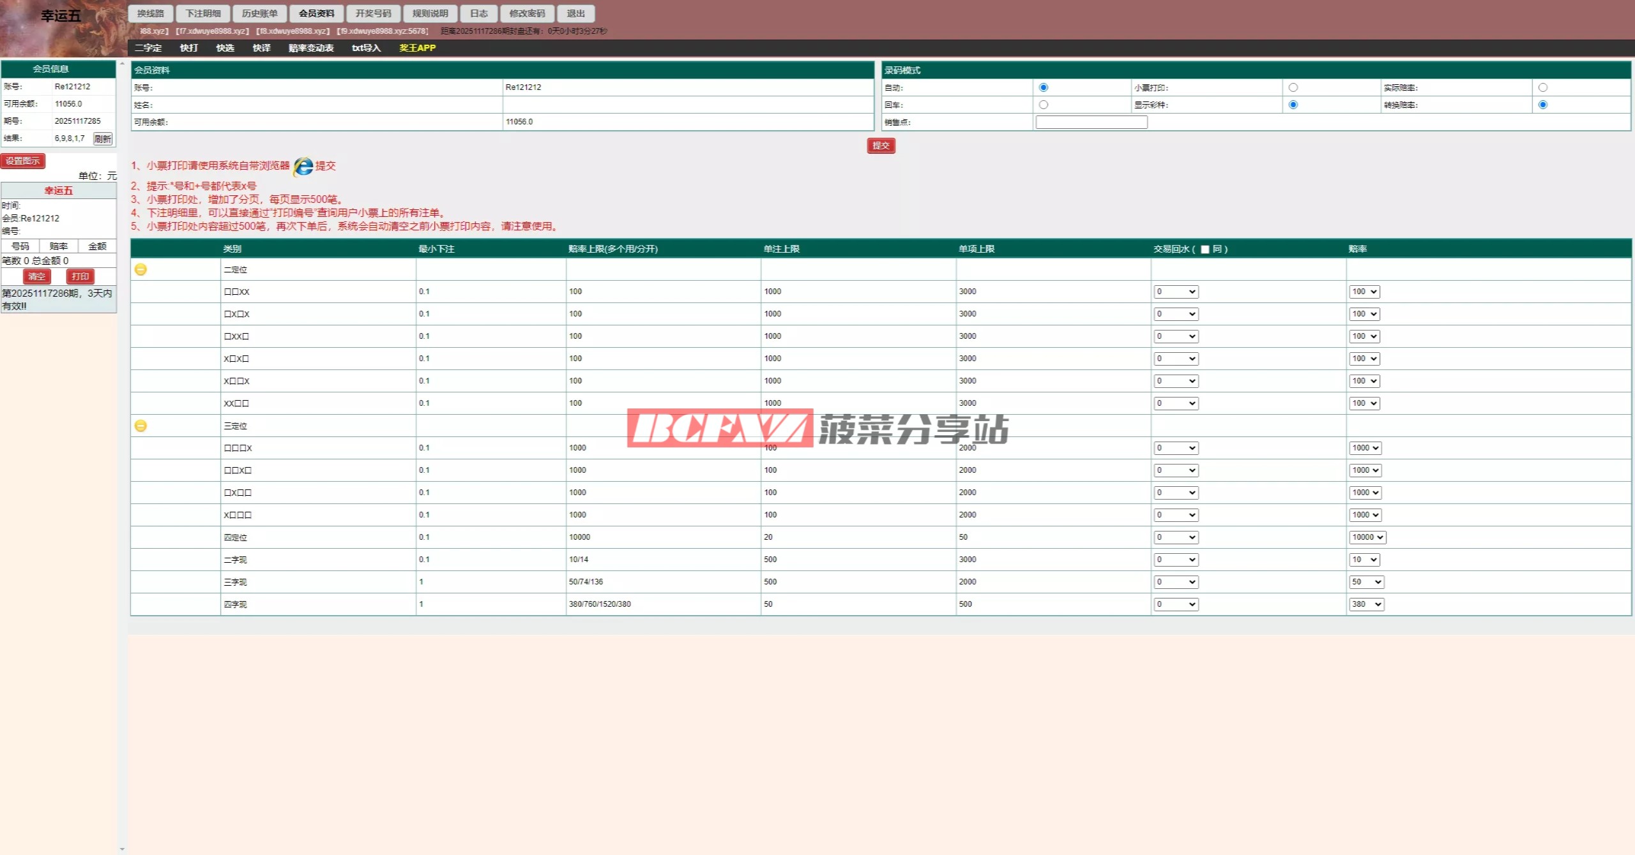The width and height of the screenshot is (1635, 855).
Task: Click the 刷新 refresh button beside results
Action: point(102,138)
